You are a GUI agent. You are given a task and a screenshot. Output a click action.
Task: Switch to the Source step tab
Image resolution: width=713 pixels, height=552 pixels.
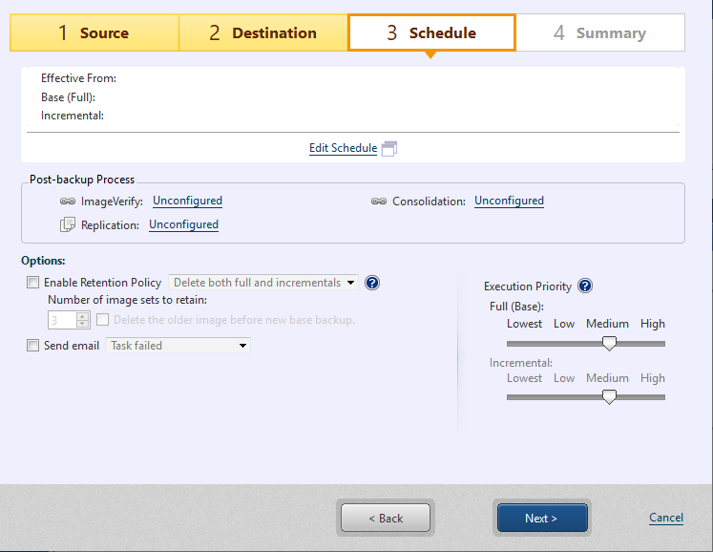[94, 32]
